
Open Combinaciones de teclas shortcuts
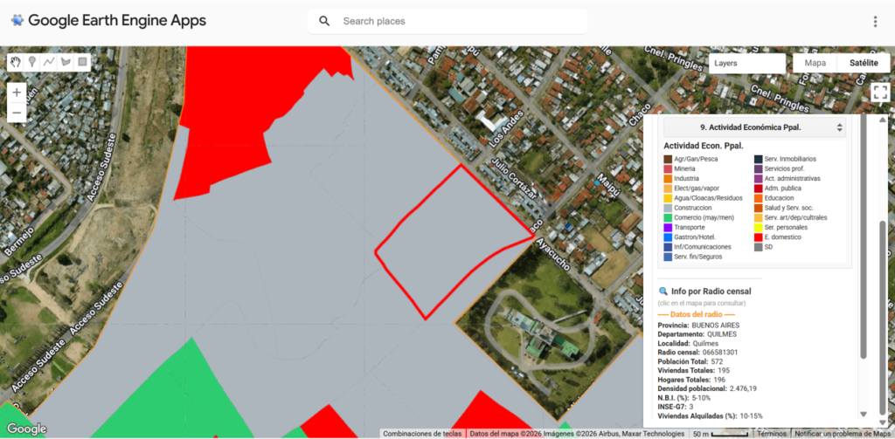(422, 433)
